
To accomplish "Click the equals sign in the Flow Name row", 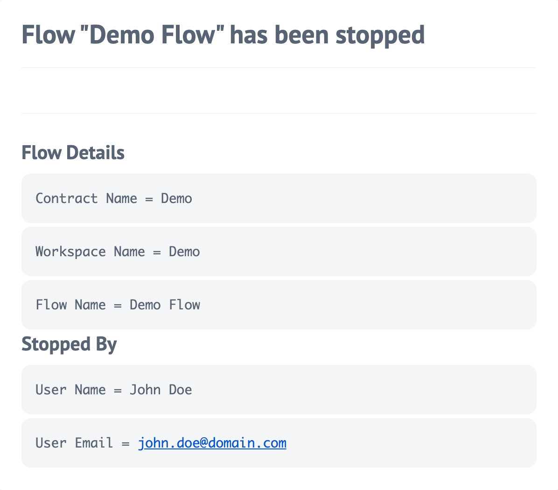I will click(x=118, y=306).
